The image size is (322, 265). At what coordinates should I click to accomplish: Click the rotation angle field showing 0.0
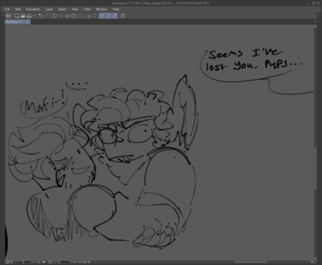(50, 262)
